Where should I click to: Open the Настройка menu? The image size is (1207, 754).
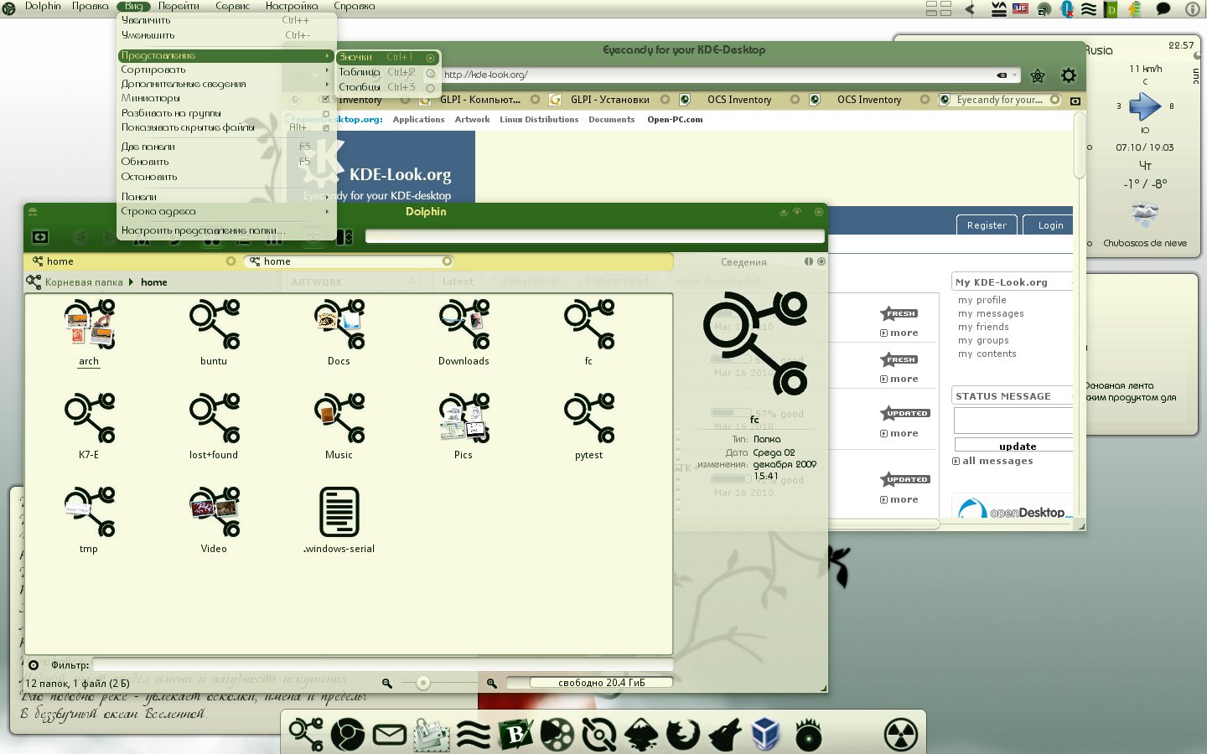pos(292,6)
